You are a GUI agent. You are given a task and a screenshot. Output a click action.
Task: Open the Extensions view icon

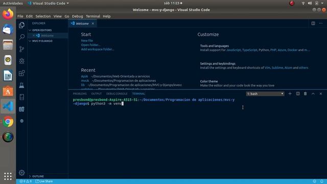pyautogui.click(x=21, y=73)
